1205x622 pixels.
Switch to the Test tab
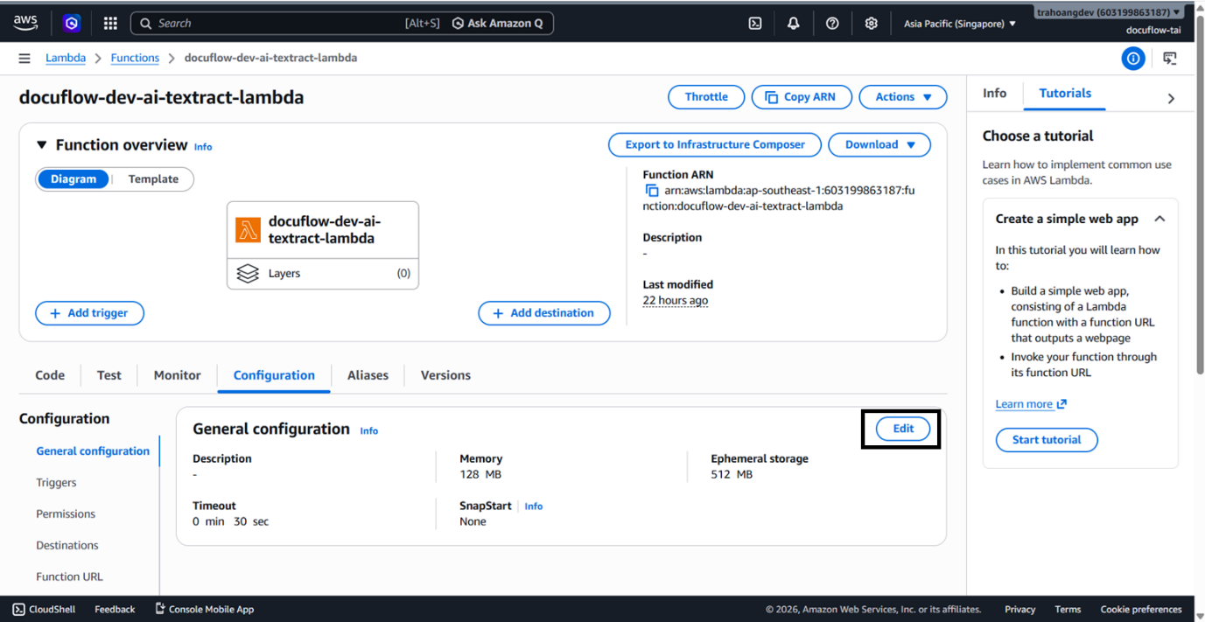tap(109, 375)
